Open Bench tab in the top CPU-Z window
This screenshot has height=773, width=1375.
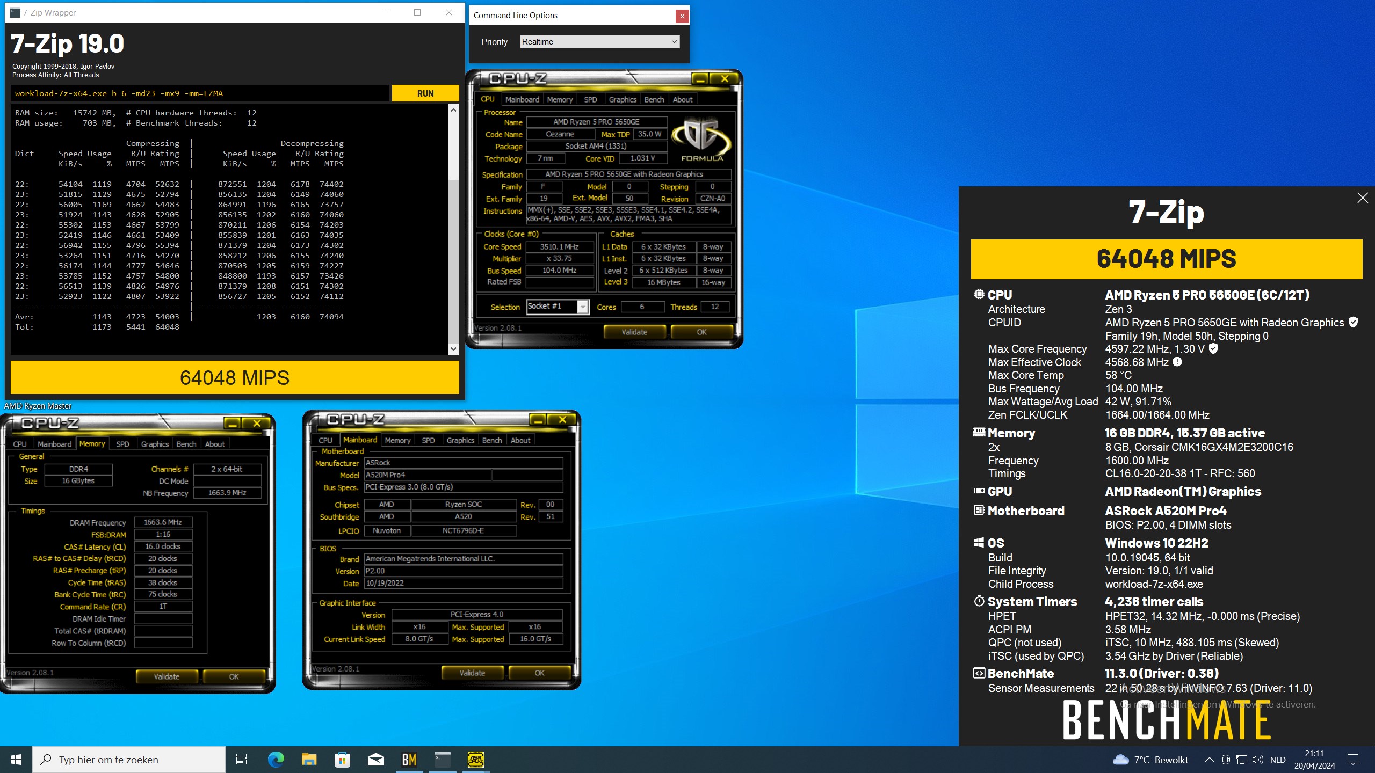pyautogui.click(x=654, y=99)
